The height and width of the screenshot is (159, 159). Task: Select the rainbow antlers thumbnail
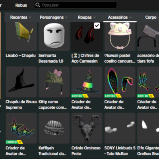[148, 82]
